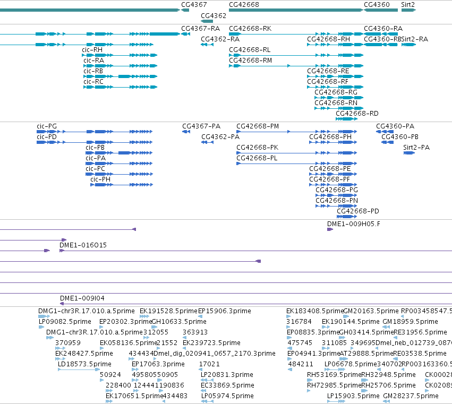Click the RH32948.5prime EST label
Image resolution: width=452 pixels, height=404 pixels.
pos(388,375)
